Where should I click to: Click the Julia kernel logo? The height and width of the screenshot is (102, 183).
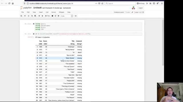tap(134, 8)
